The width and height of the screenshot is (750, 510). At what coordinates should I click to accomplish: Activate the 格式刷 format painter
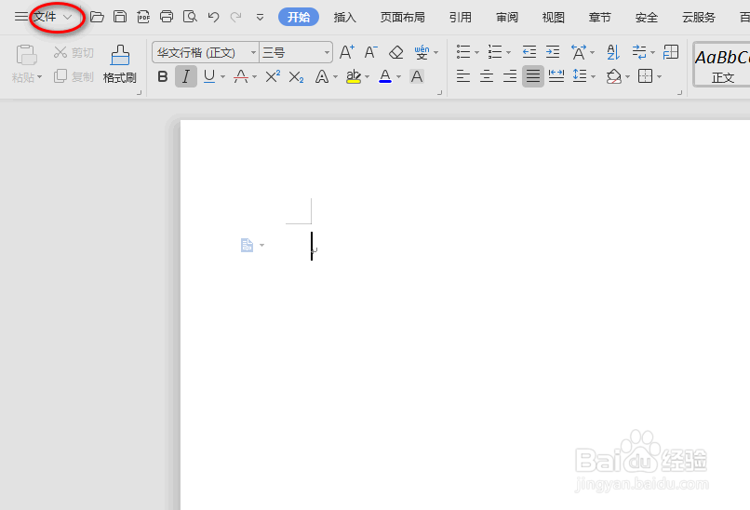pos(120,64)
